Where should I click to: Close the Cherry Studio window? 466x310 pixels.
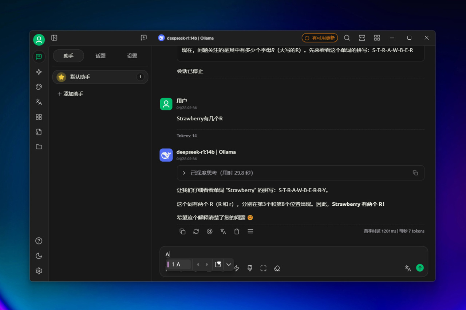tap(427, 38)
